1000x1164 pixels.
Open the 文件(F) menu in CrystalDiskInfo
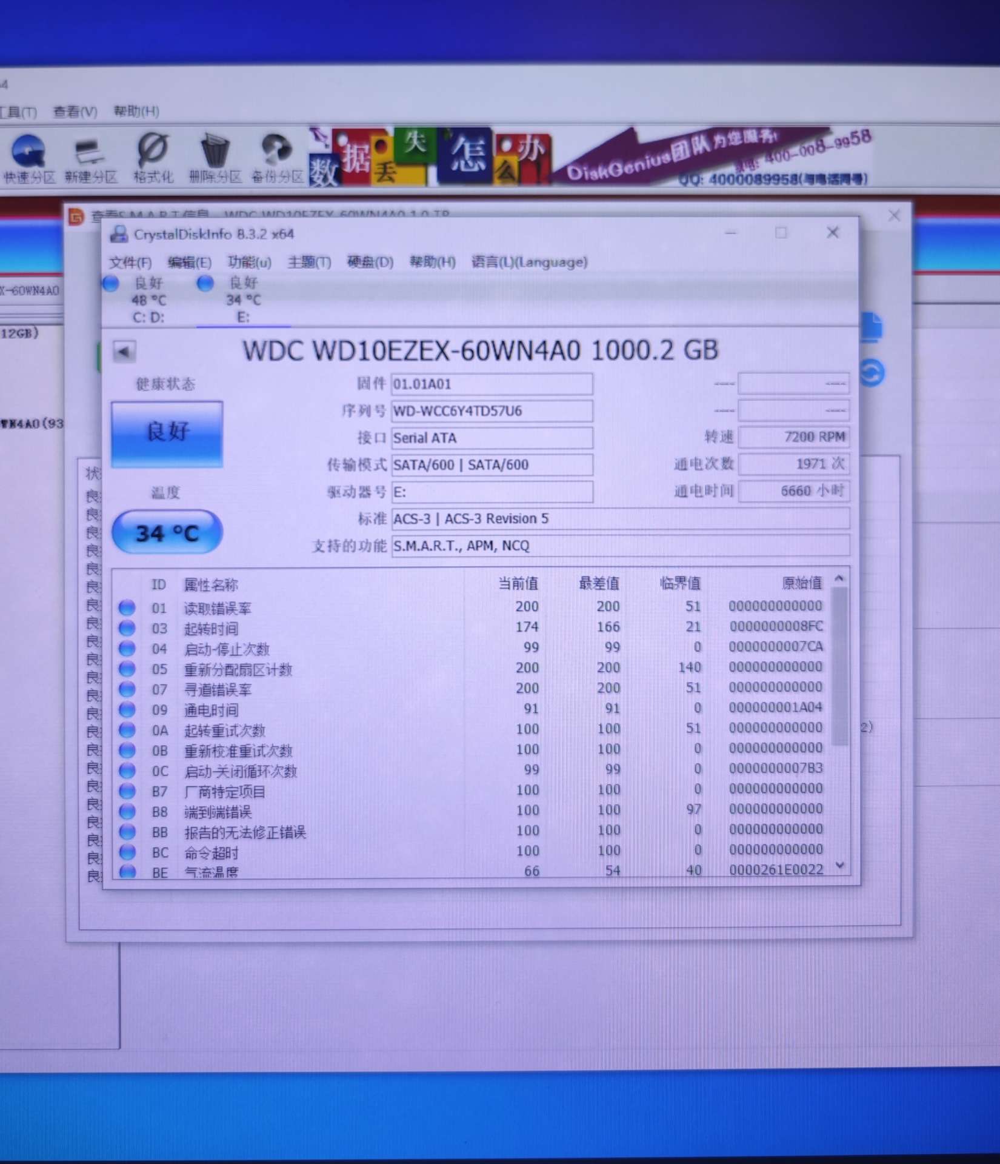pos(130,263)
